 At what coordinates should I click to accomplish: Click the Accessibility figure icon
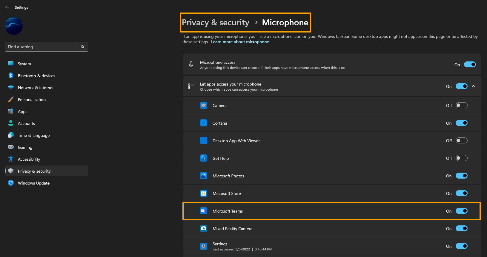click(x=11, y=159)
